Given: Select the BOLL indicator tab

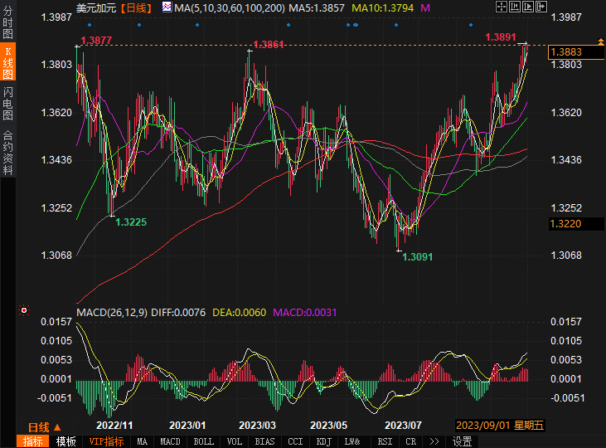Looking at the screenshot, I should [x=203, y=441].
